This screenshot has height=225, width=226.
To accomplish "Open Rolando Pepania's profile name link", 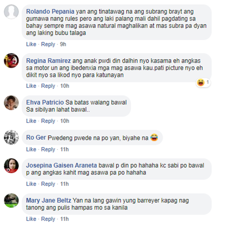I will click(50, 11).
